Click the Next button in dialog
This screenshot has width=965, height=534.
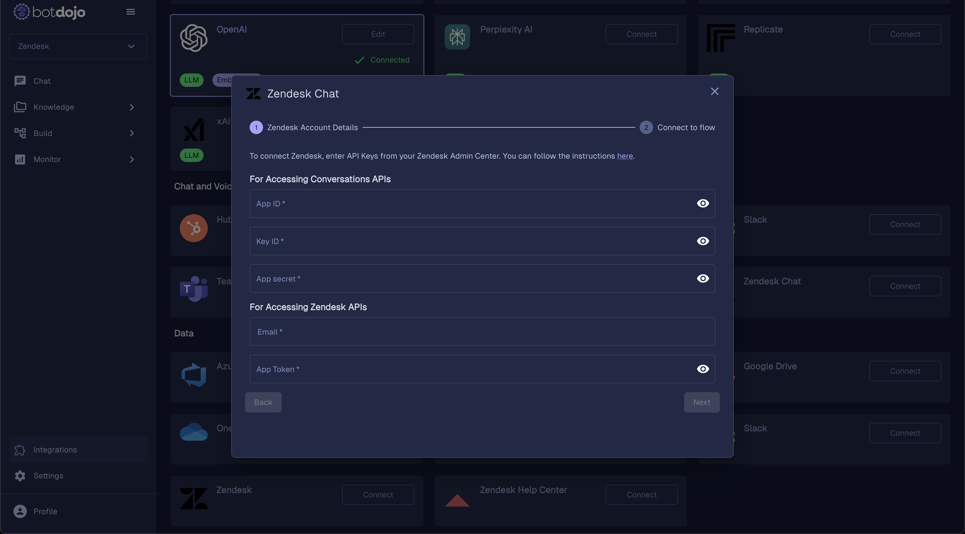[702, 402]
